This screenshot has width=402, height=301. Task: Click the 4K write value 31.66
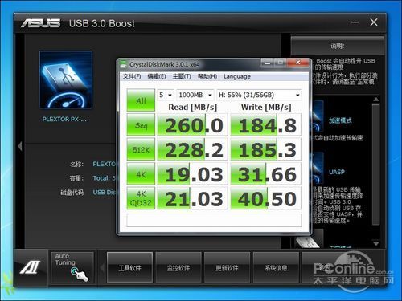pos(266,174)
